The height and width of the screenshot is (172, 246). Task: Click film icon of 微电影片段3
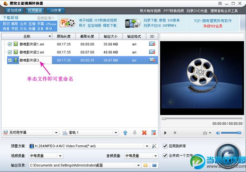[x=16, y=60]
